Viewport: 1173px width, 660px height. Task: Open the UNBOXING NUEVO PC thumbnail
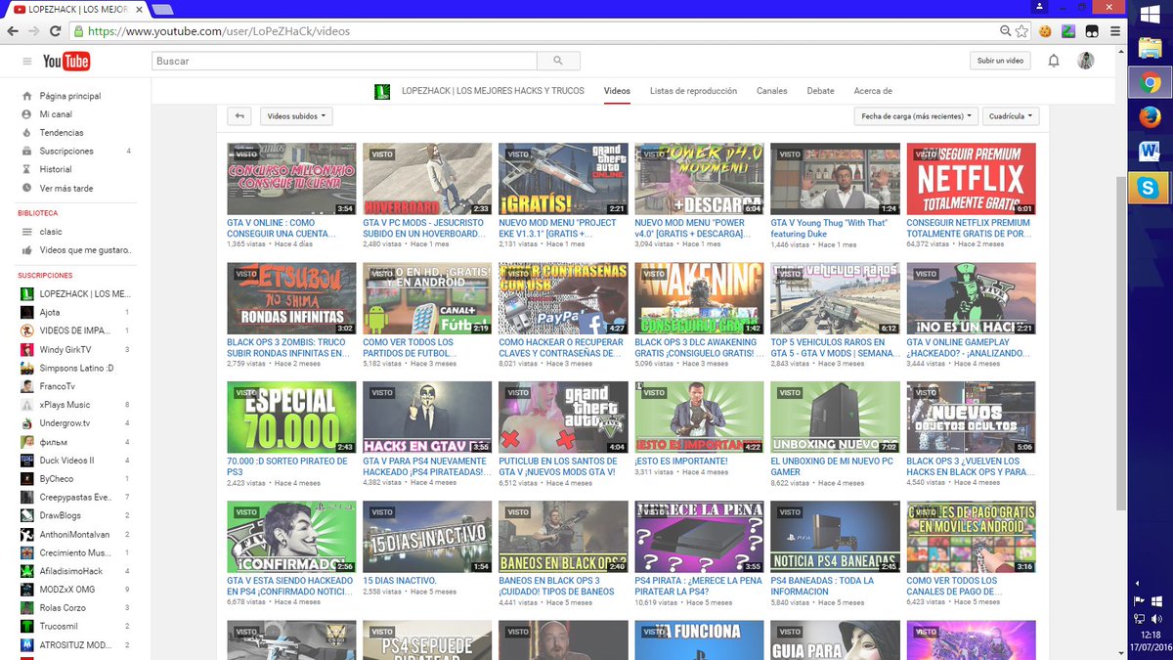(835, 418)
